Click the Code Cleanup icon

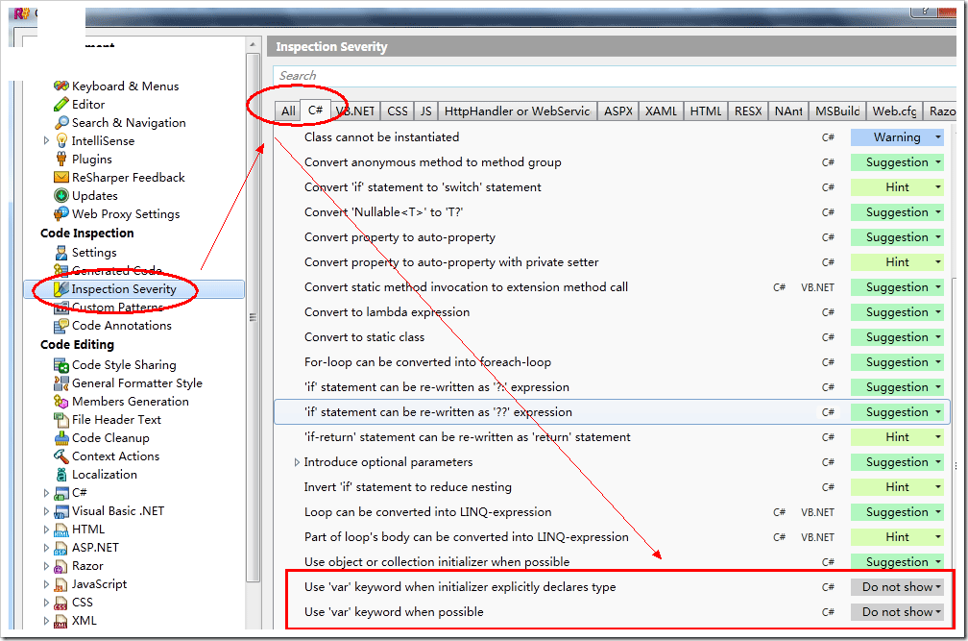[61, 438]
